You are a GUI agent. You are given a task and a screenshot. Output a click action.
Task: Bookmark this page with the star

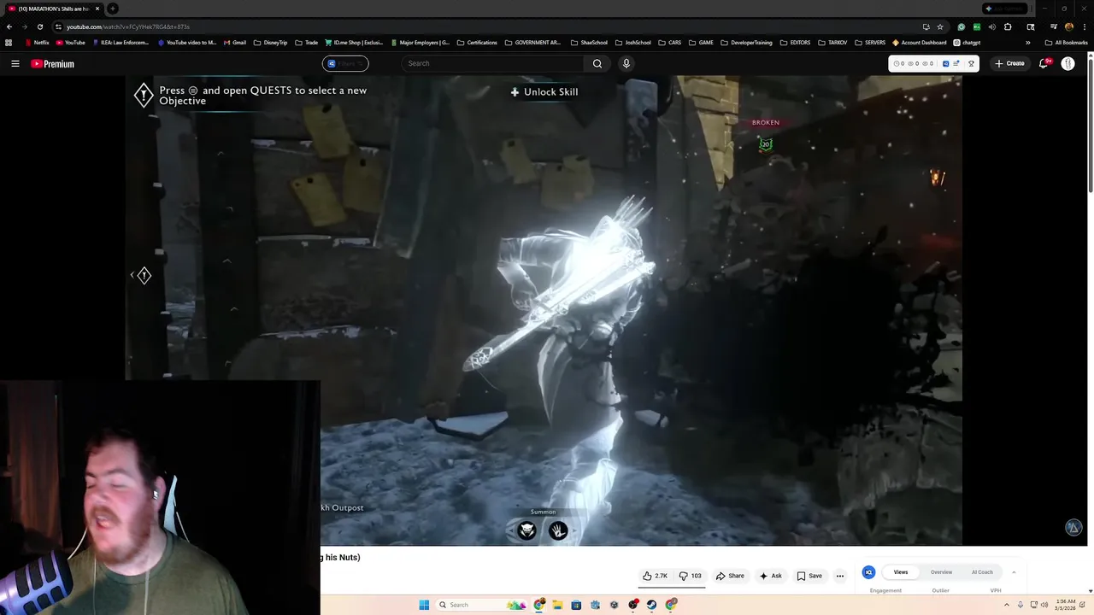click(x=940, y=26)
